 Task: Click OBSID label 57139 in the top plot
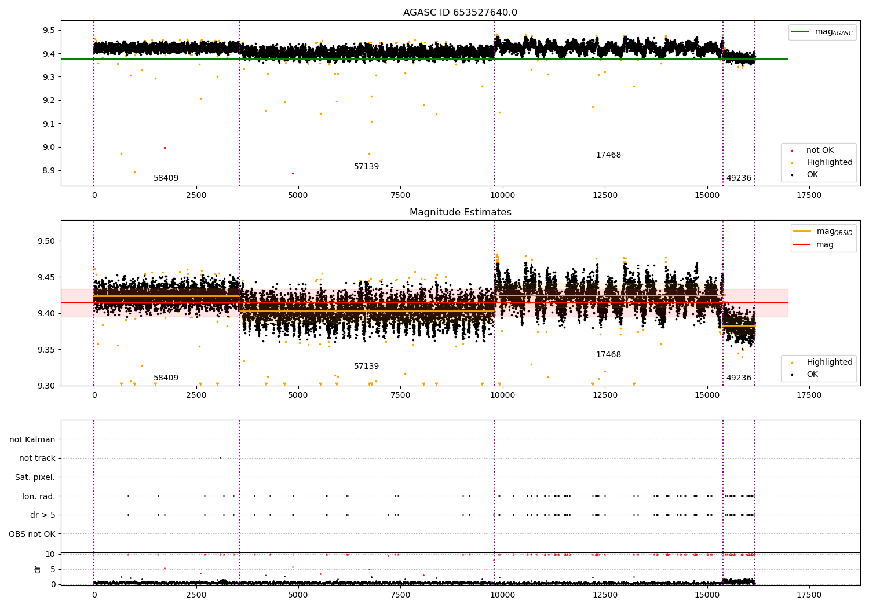click(366, 167)
